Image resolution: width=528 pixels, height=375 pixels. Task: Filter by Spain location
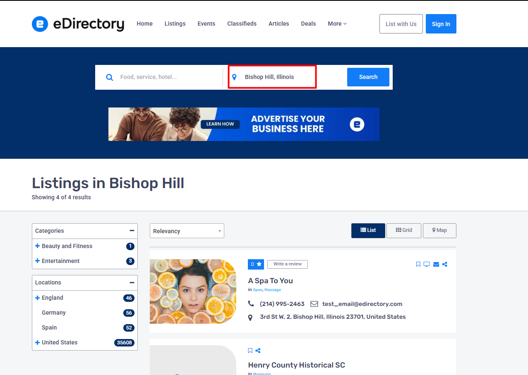(x=49, y=327)
